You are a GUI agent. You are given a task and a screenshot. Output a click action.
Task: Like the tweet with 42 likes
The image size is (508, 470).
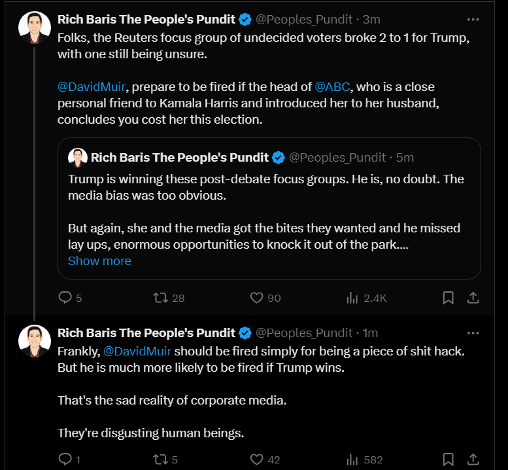(x=265, y=460)
